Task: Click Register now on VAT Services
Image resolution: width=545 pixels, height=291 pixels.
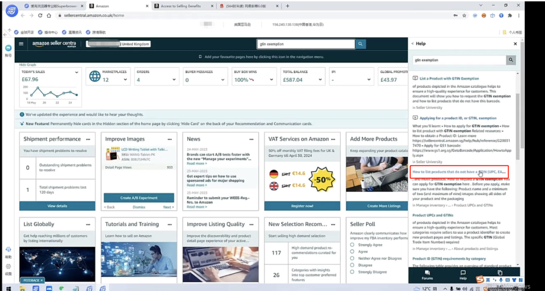Action: (302, 206)
